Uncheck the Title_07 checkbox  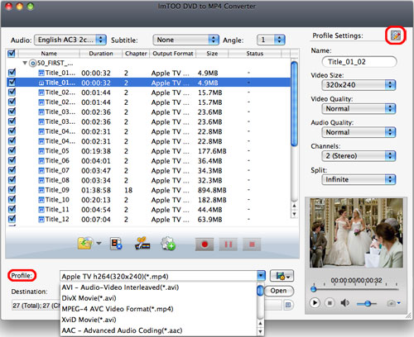(x=12, y=170)
